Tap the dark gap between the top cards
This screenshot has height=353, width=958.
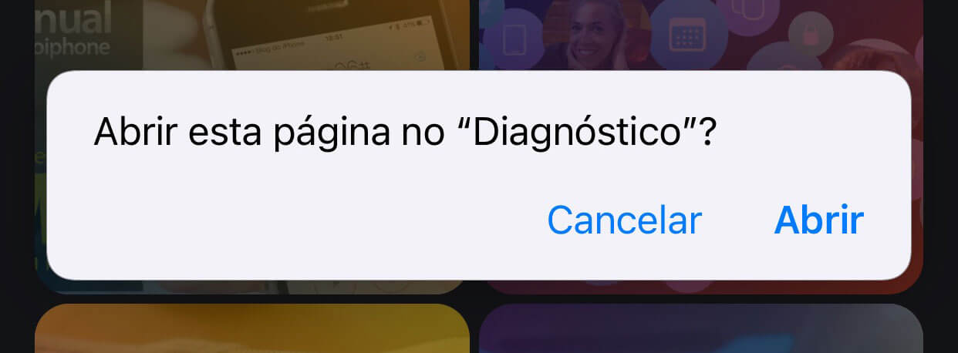(474, 35)
